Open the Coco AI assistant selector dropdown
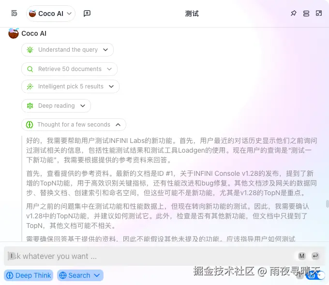This screenshot has height=285, width=329. pyautogui.click(x=51, y=14)
